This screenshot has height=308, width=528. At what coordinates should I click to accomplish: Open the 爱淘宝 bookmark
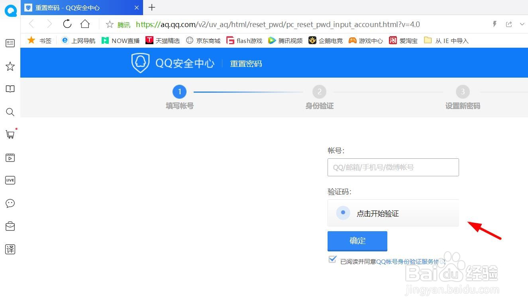point(403,40)
